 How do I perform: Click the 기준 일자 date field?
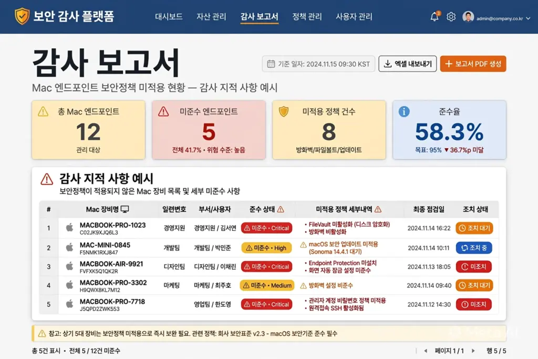coord(318,64)
